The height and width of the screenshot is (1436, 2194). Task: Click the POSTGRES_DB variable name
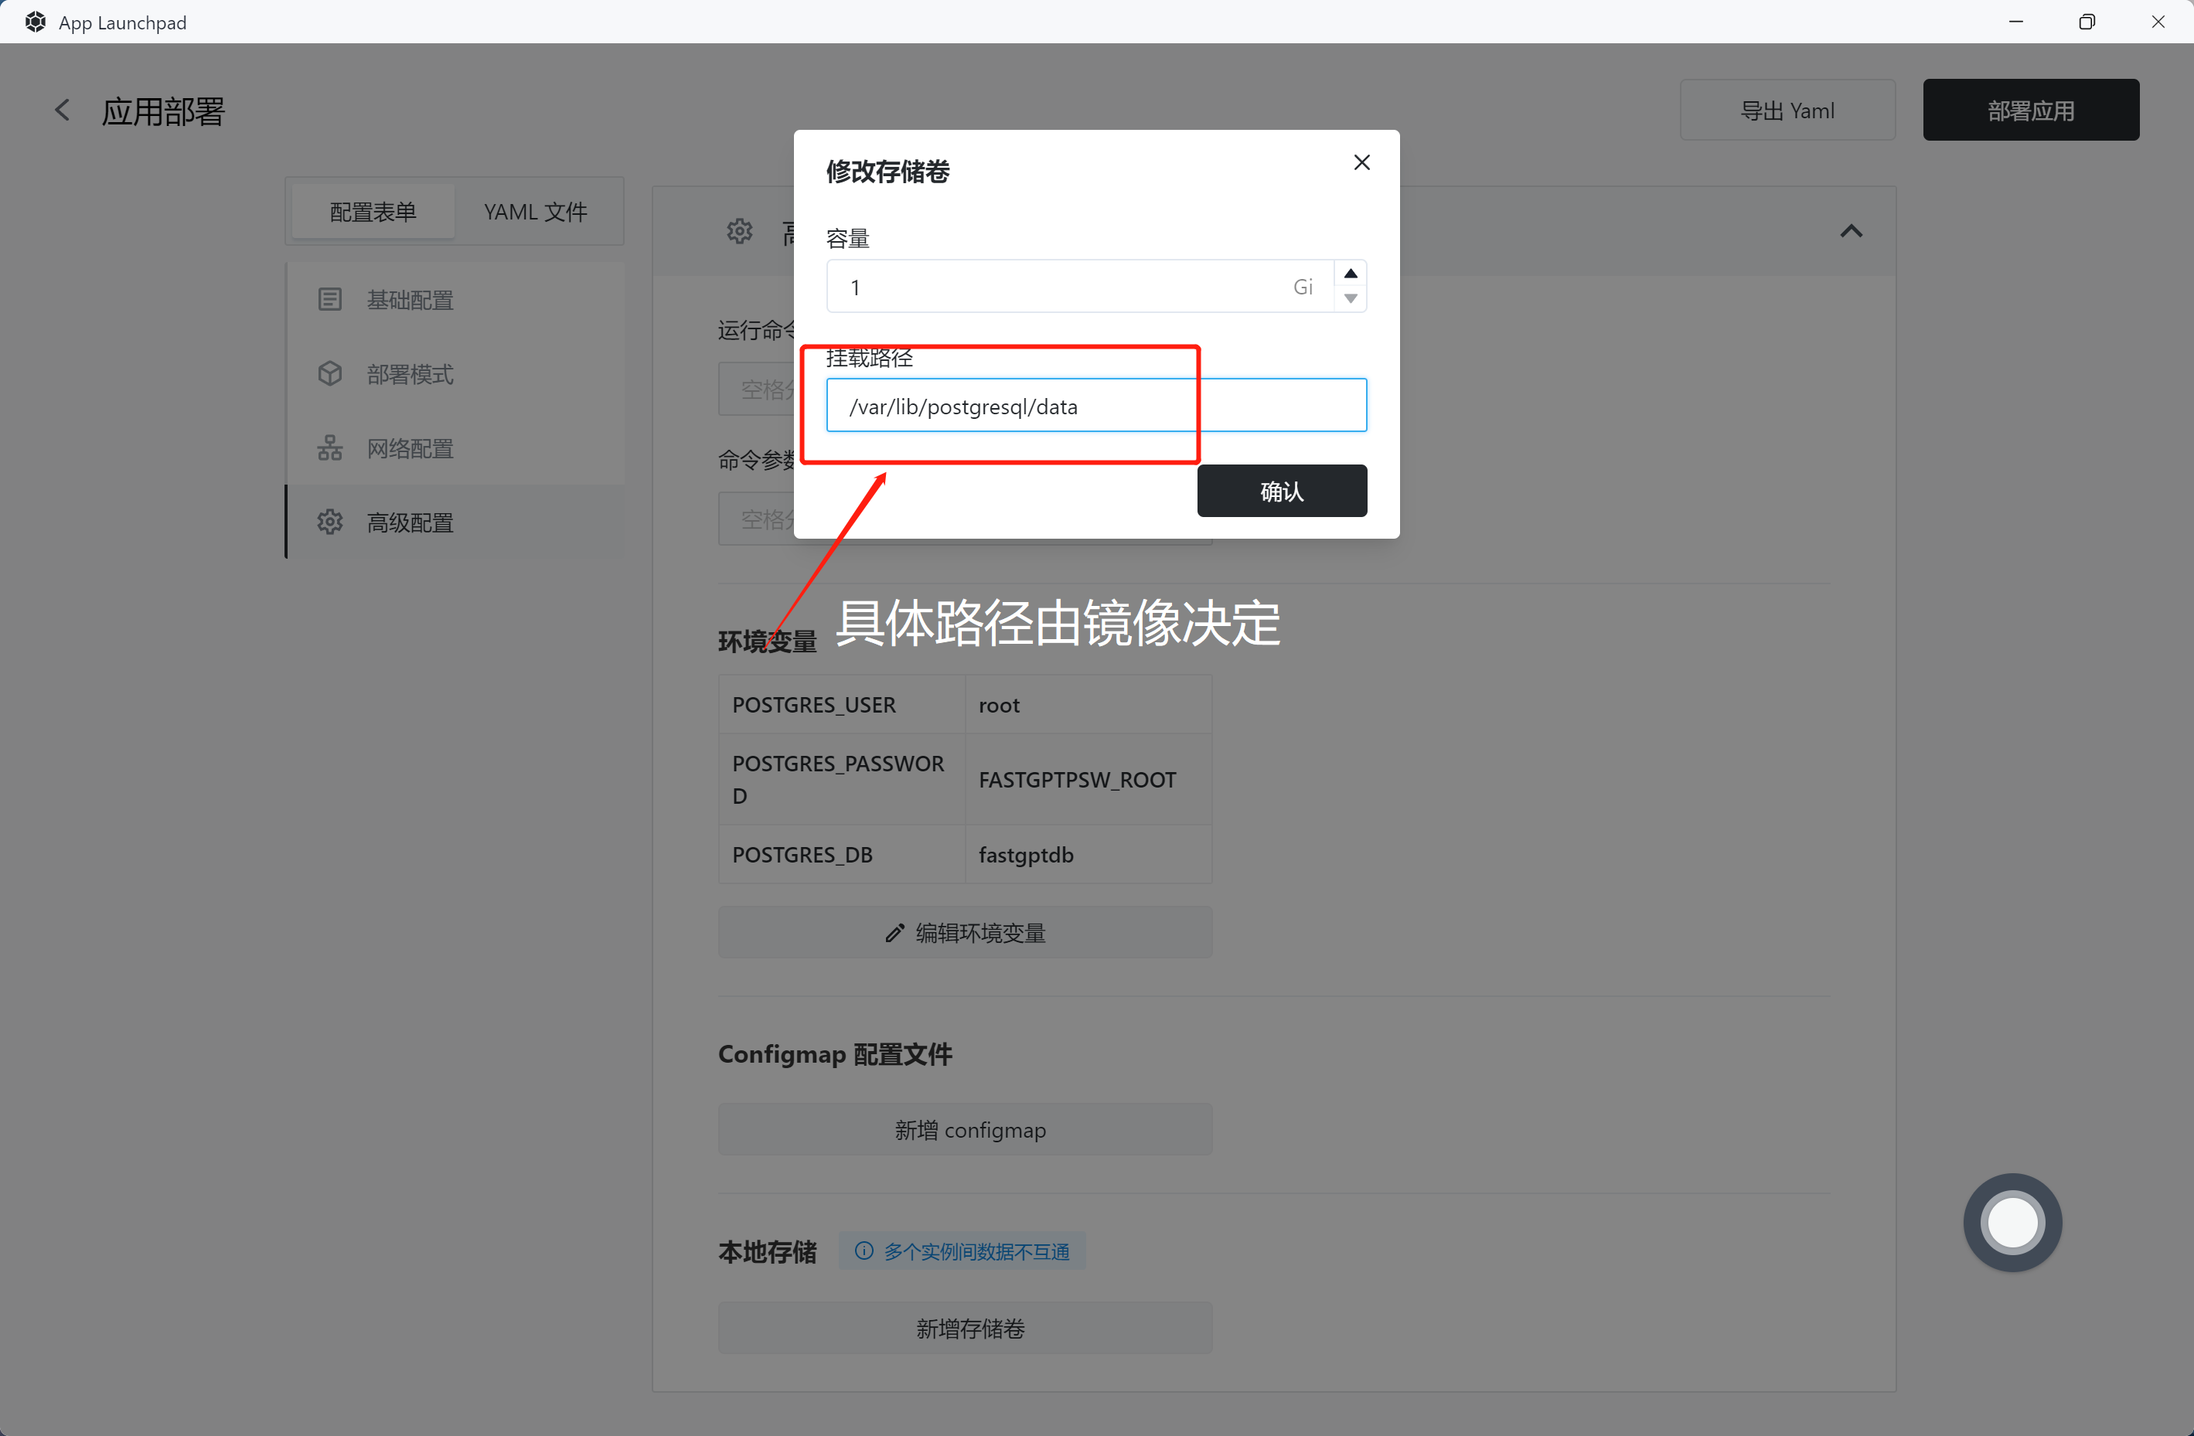point(802,854)
